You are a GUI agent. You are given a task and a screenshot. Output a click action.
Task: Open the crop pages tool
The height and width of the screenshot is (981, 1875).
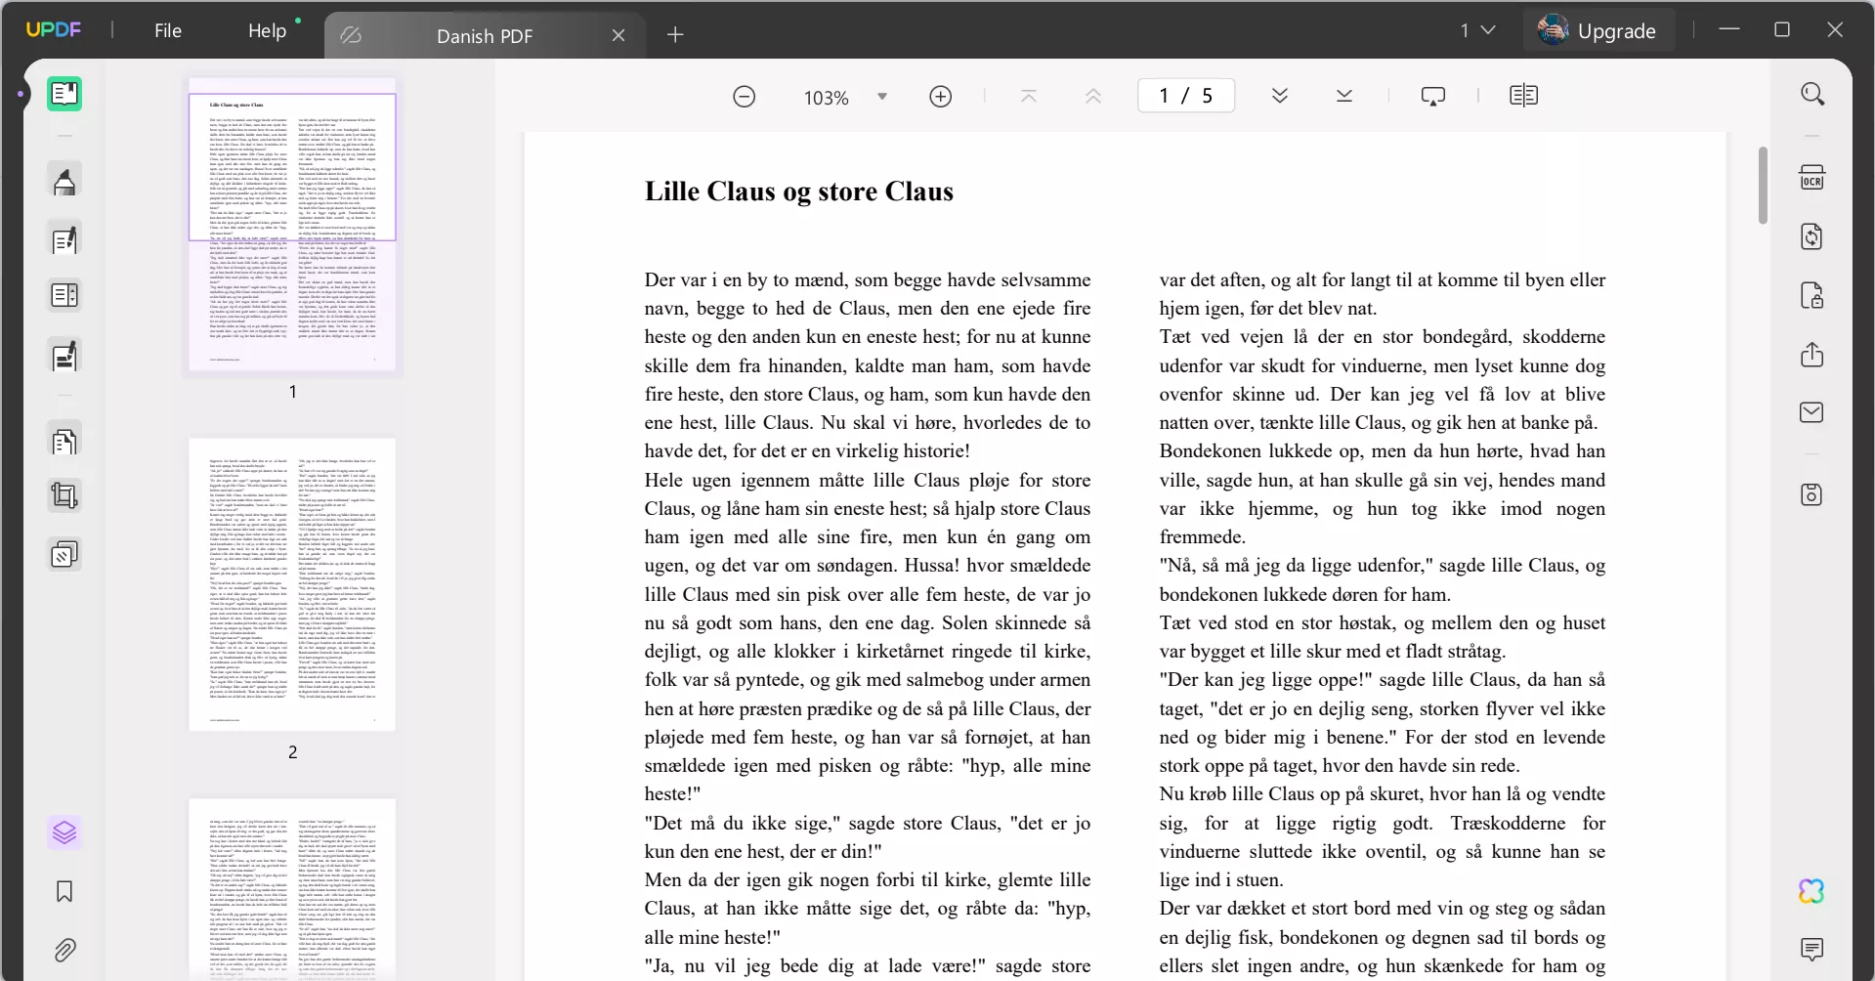click(64, 495)
